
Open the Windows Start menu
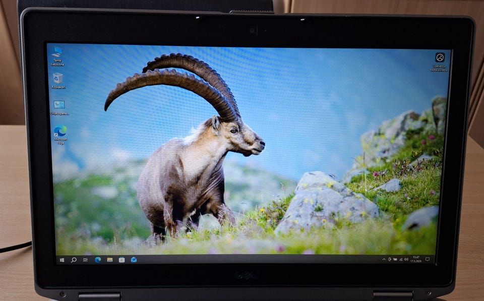[62, 260]
